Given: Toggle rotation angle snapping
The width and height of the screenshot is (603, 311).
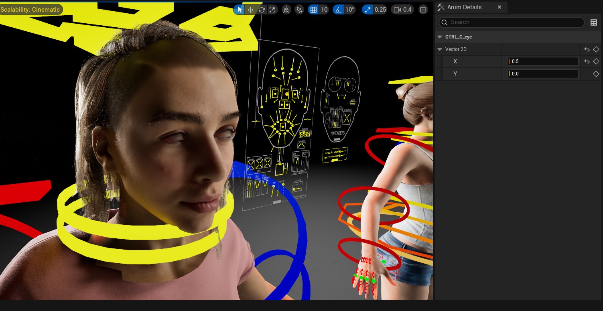Looking at the screenshot, I should pos(339,10).
